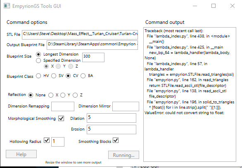Viewport: 242px width, 168px height.
Task: Choose BA blueprint class
Action: pyautogui.click(x=83, y=76)
